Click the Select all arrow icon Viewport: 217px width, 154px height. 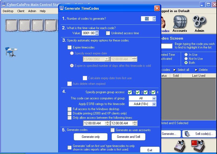[175, 70]
